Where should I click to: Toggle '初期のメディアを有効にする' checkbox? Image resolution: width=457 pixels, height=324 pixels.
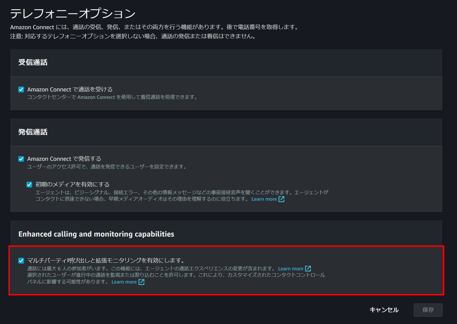click(x=29, y=185)
